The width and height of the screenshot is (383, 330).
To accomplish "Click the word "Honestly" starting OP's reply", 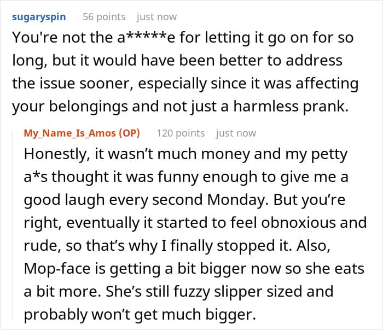I will coord(55,154).
